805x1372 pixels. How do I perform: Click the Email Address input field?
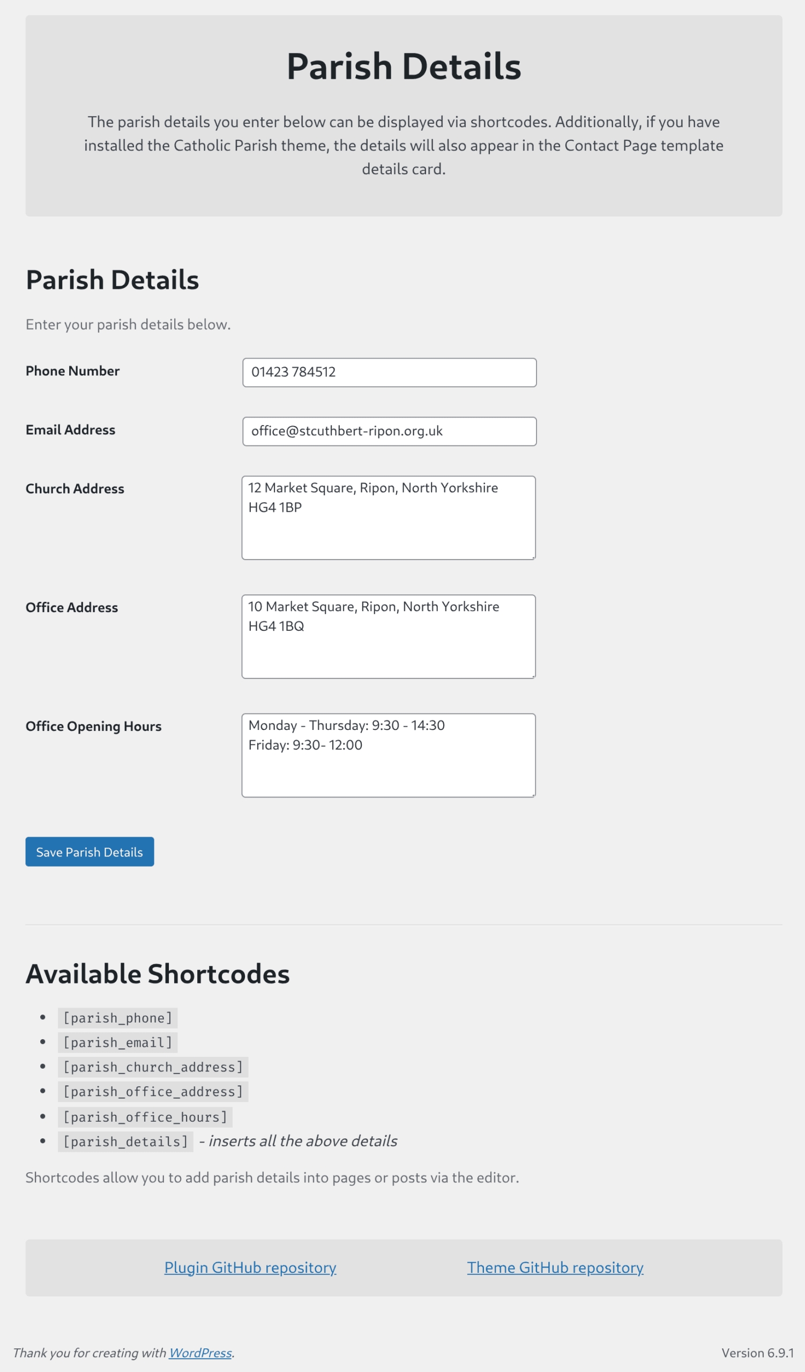389,431
